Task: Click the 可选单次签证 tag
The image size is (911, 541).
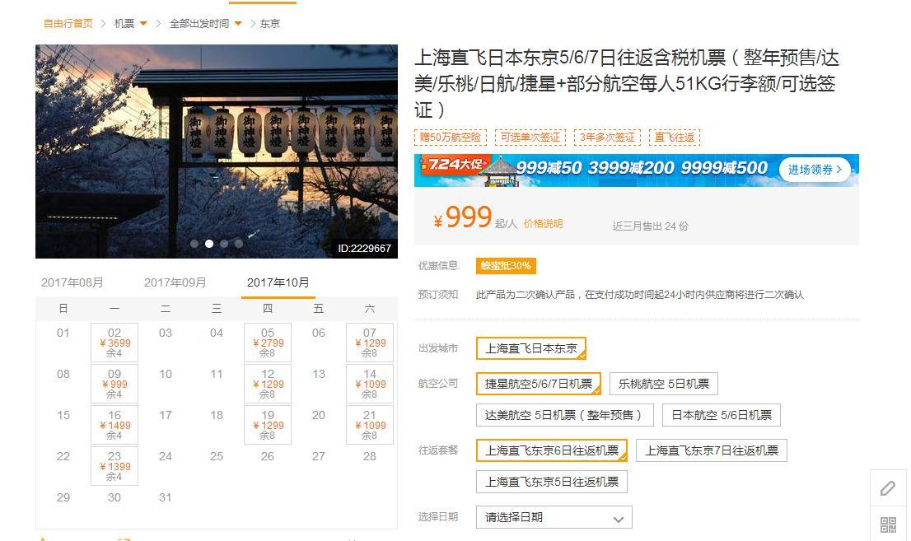Action: (530, 138)
